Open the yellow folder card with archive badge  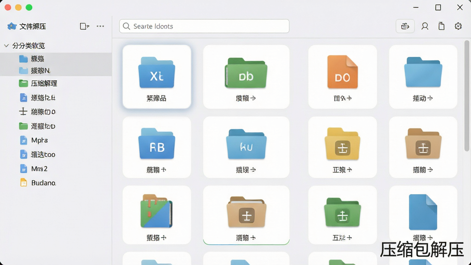click(x=342, y=147)
